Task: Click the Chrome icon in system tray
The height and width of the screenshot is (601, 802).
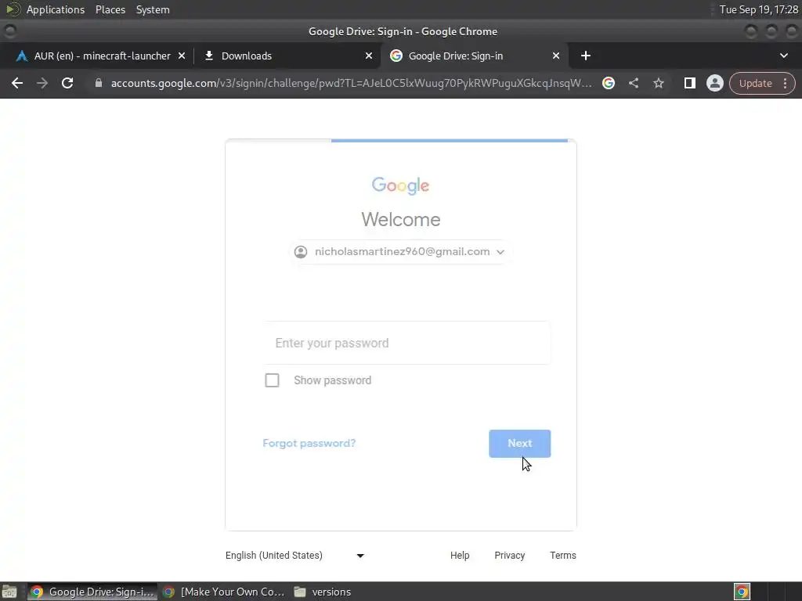Action: (742, 592)
